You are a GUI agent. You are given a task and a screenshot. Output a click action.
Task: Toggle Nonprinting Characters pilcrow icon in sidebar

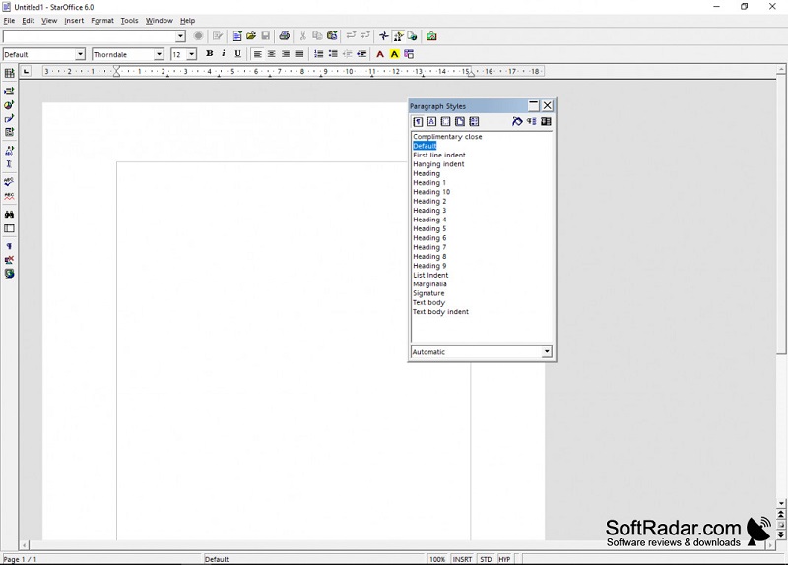tap(9, 246)
